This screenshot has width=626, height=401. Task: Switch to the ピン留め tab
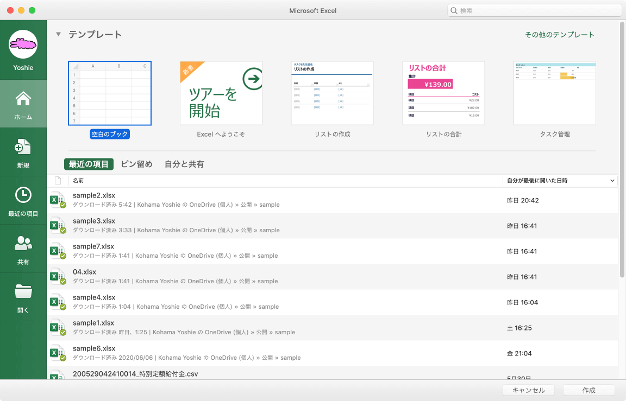(x=136, y=164)
